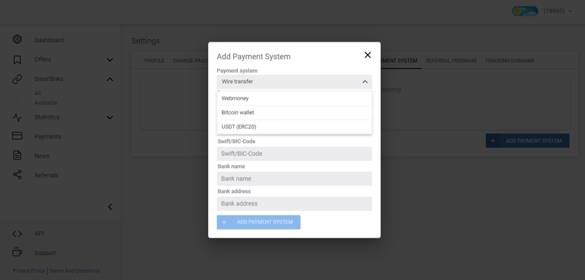Select Bitcoin wallet from the list
The image size is (585, 280).
pyautogui.click(x=238, y=113)
